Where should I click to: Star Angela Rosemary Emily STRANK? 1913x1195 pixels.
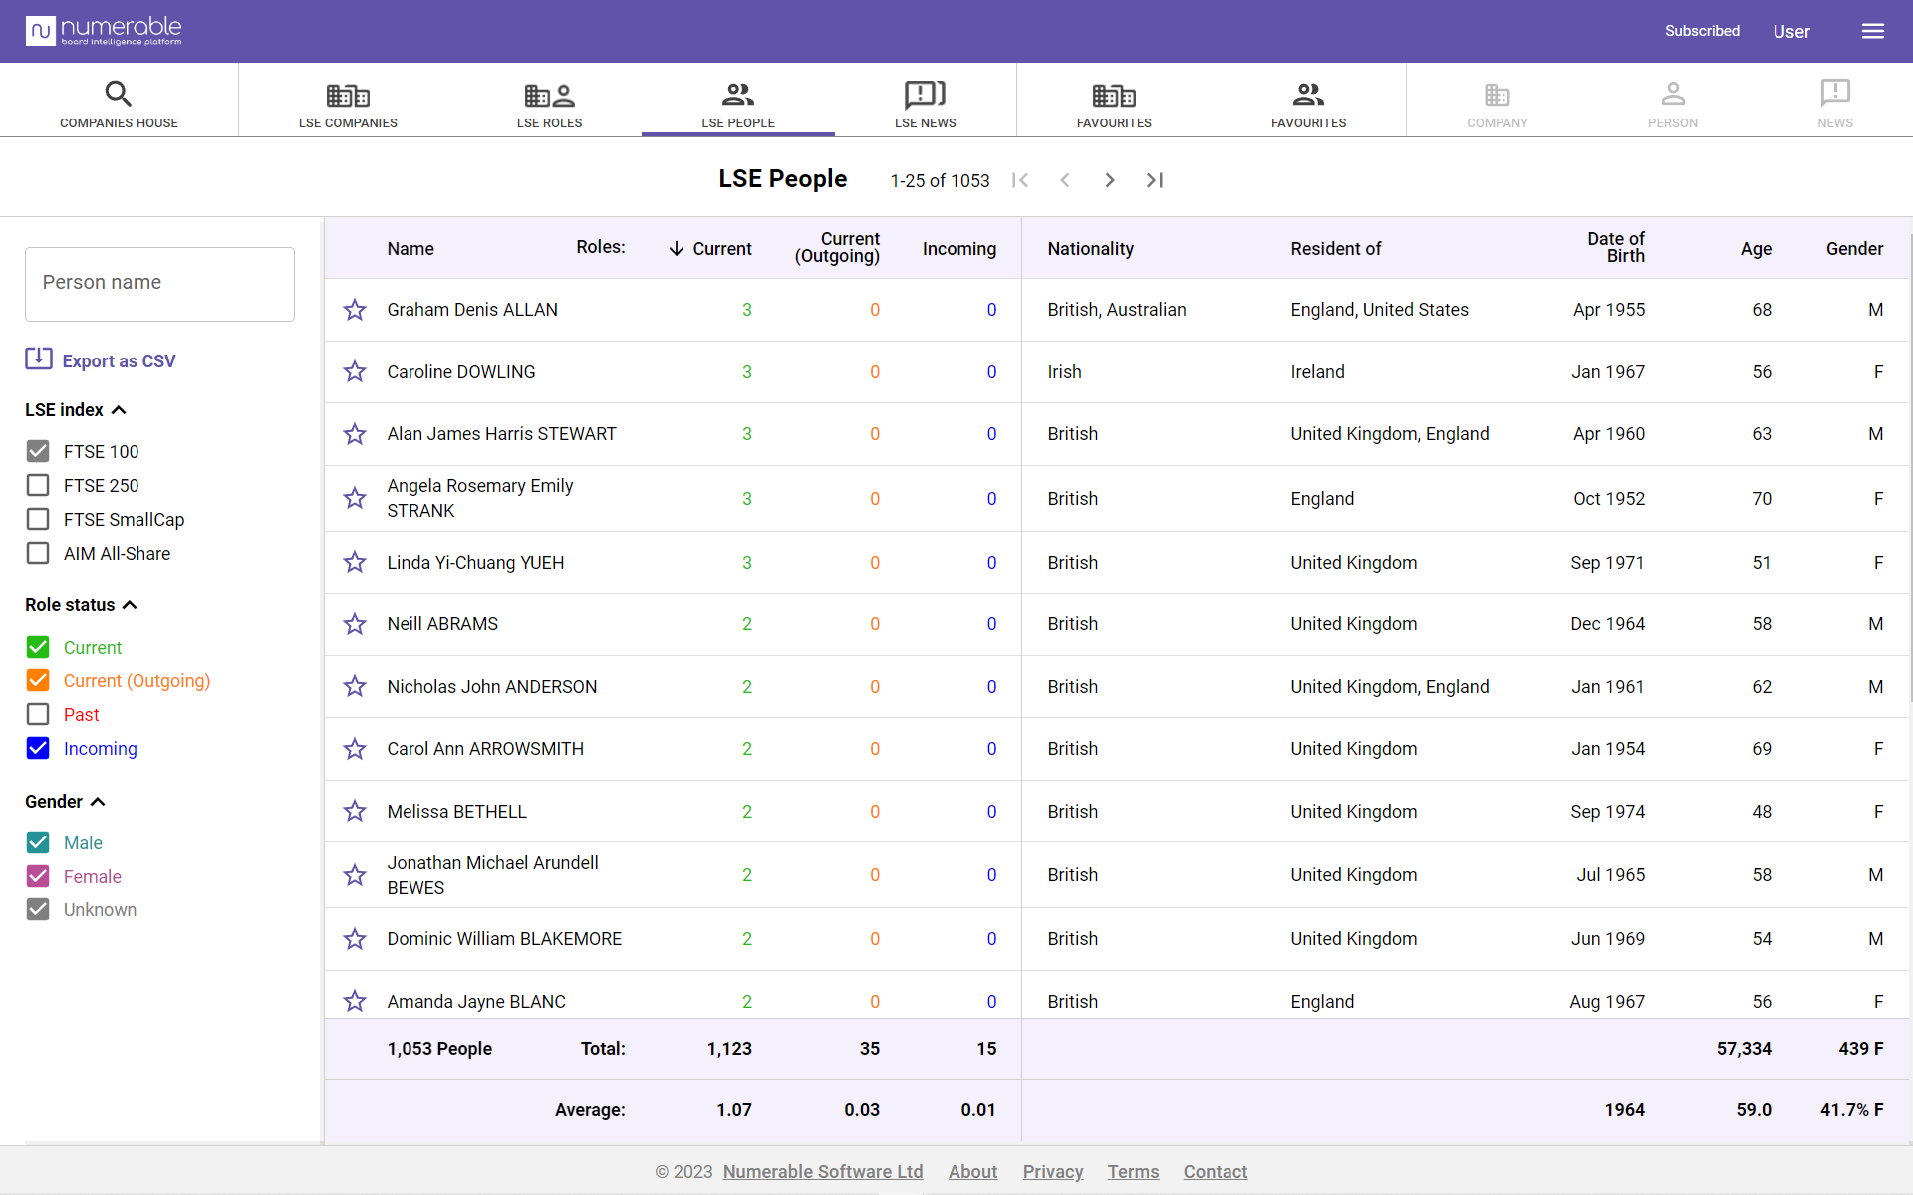point(355,498)
